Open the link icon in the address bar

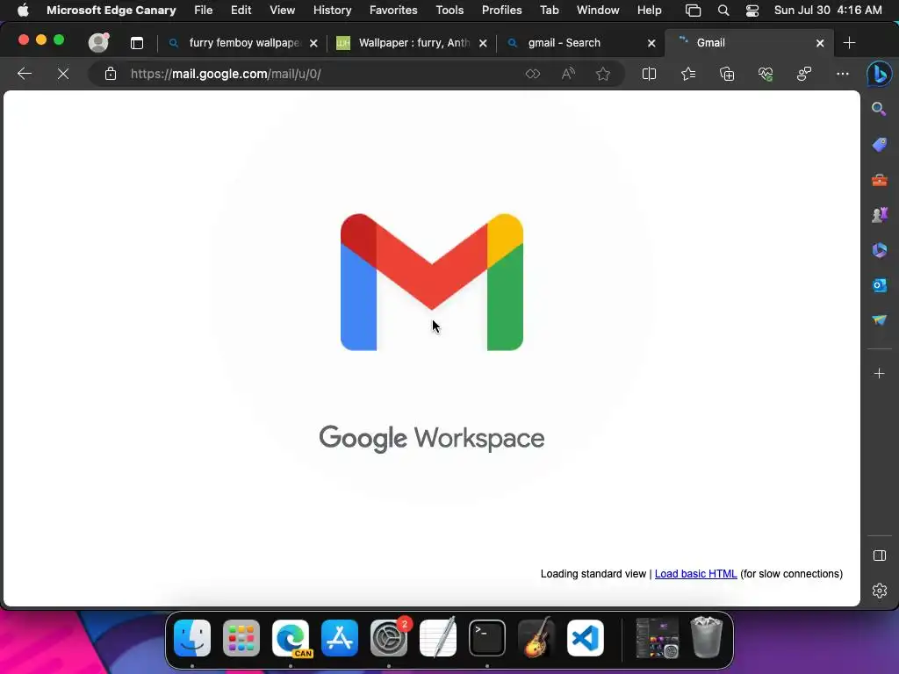click(533, 74)
